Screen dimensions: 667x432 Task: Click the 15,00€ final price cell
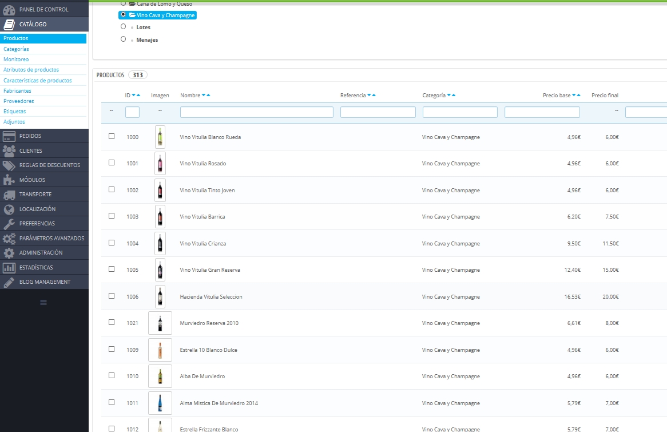coord(610,270)
